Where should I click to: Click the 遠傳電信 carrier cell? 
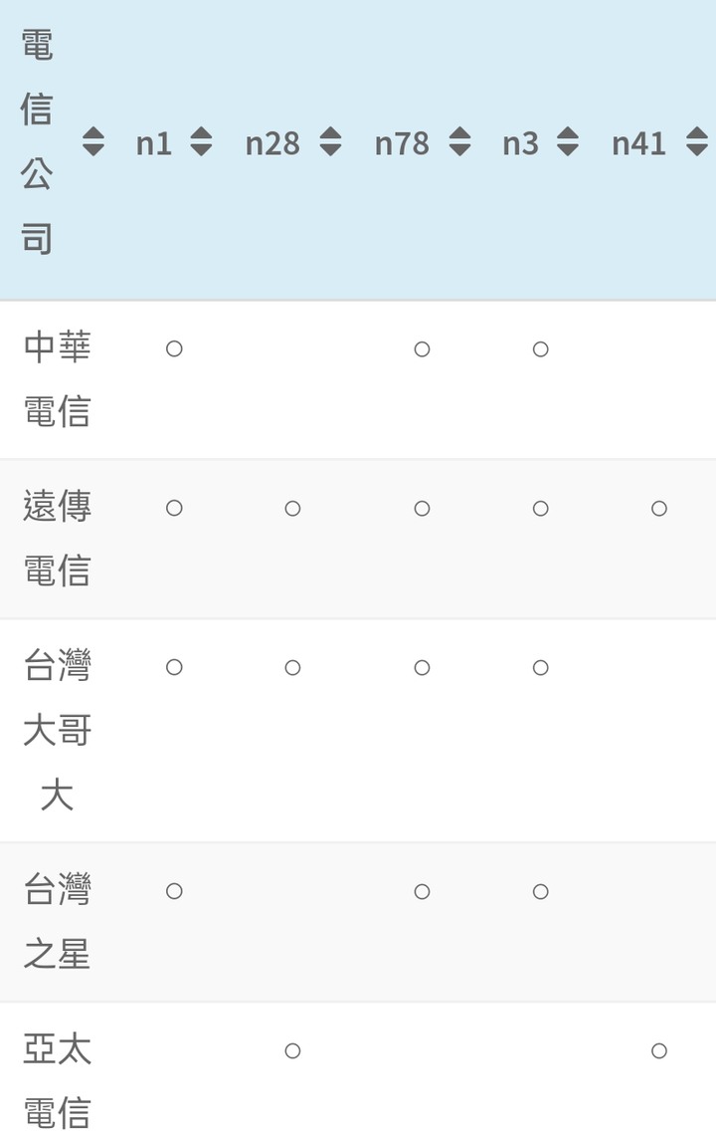pyautogui.click(x=57, y=538)
